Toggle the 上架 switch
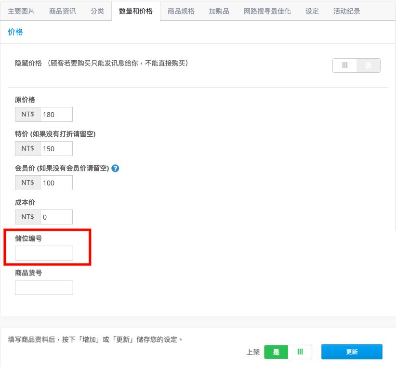The image size is (396, 367). point(288,352)
